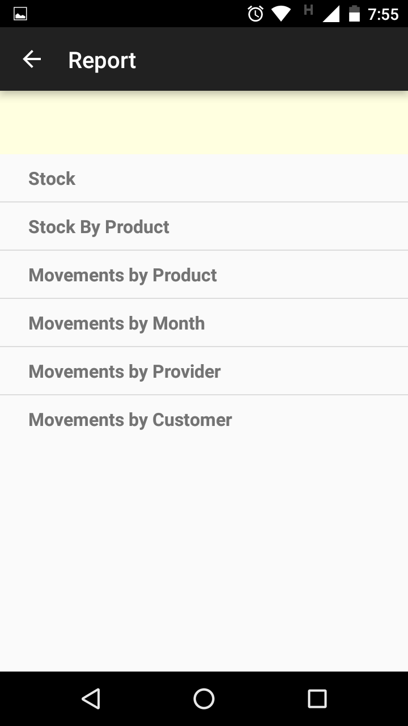Open Stock By Product report

[x=204, y=226]
